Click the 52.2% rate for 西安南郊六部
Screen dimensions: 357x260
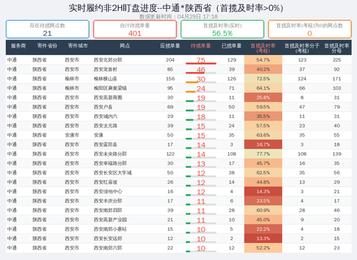point(263,248)
